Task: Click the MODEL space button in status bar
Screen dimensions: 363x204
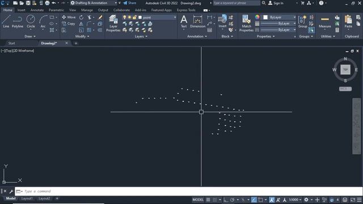Action: point(198,200)
